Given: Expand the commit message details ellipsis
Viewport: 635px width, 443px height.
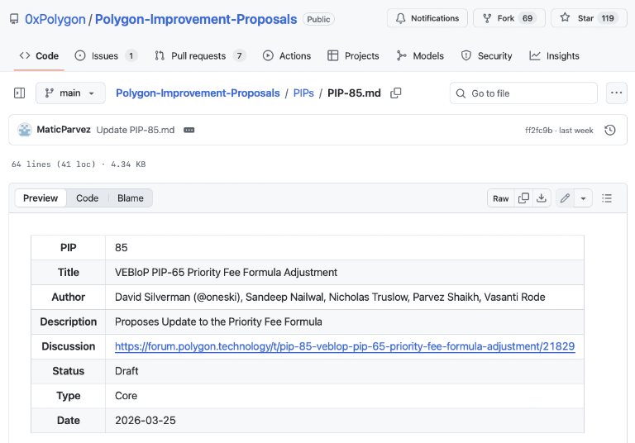Looking at the screenshot, I should [189, 130].
